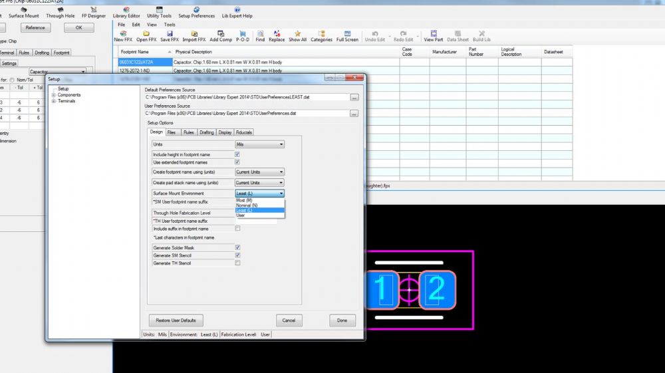Image resolution: width=665 pixels, height=373 pixels.
Task: Click the View Part icon
Action: point(434,34)
